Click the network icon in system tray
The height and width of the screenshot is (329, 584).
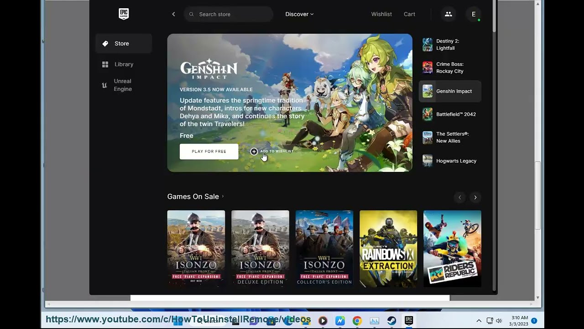pyautogui.click(x=490, y=321)
